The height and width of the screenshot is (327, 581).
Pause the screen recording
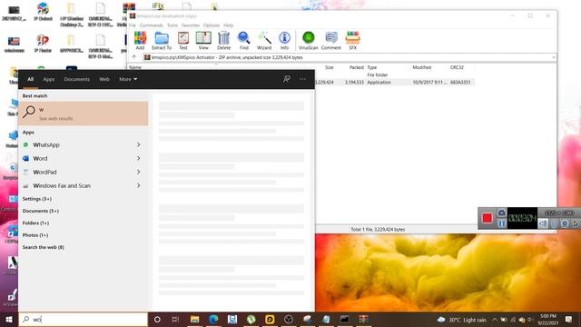click(x=502, y=223)
